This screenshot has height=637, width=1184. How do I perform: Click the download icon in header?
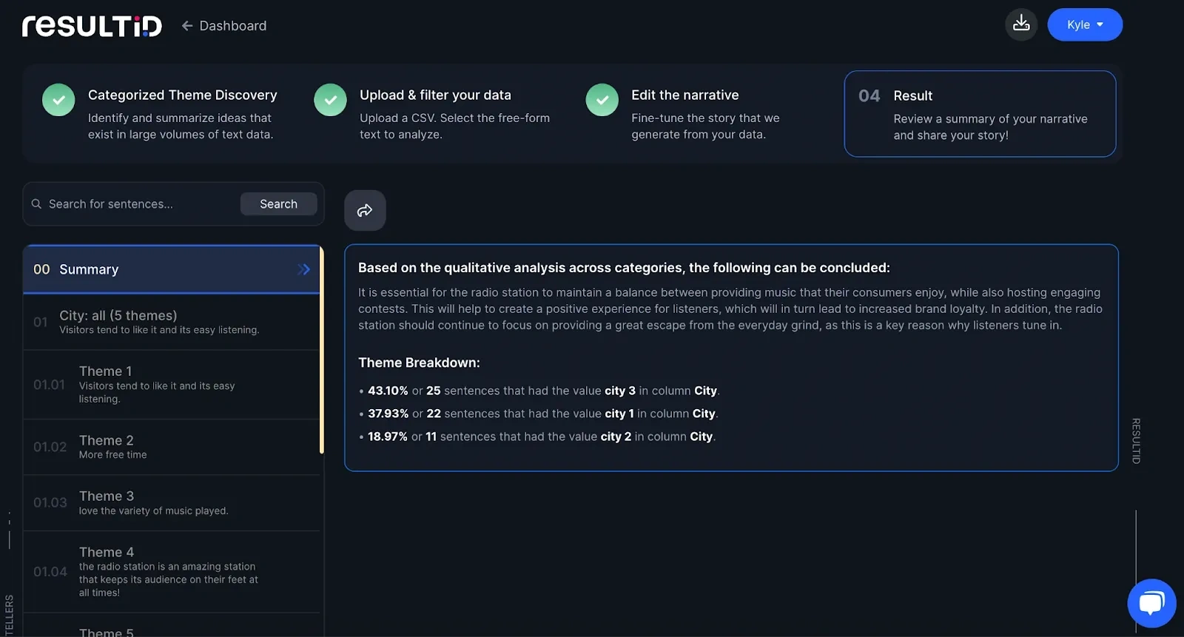coord(1021,24)
